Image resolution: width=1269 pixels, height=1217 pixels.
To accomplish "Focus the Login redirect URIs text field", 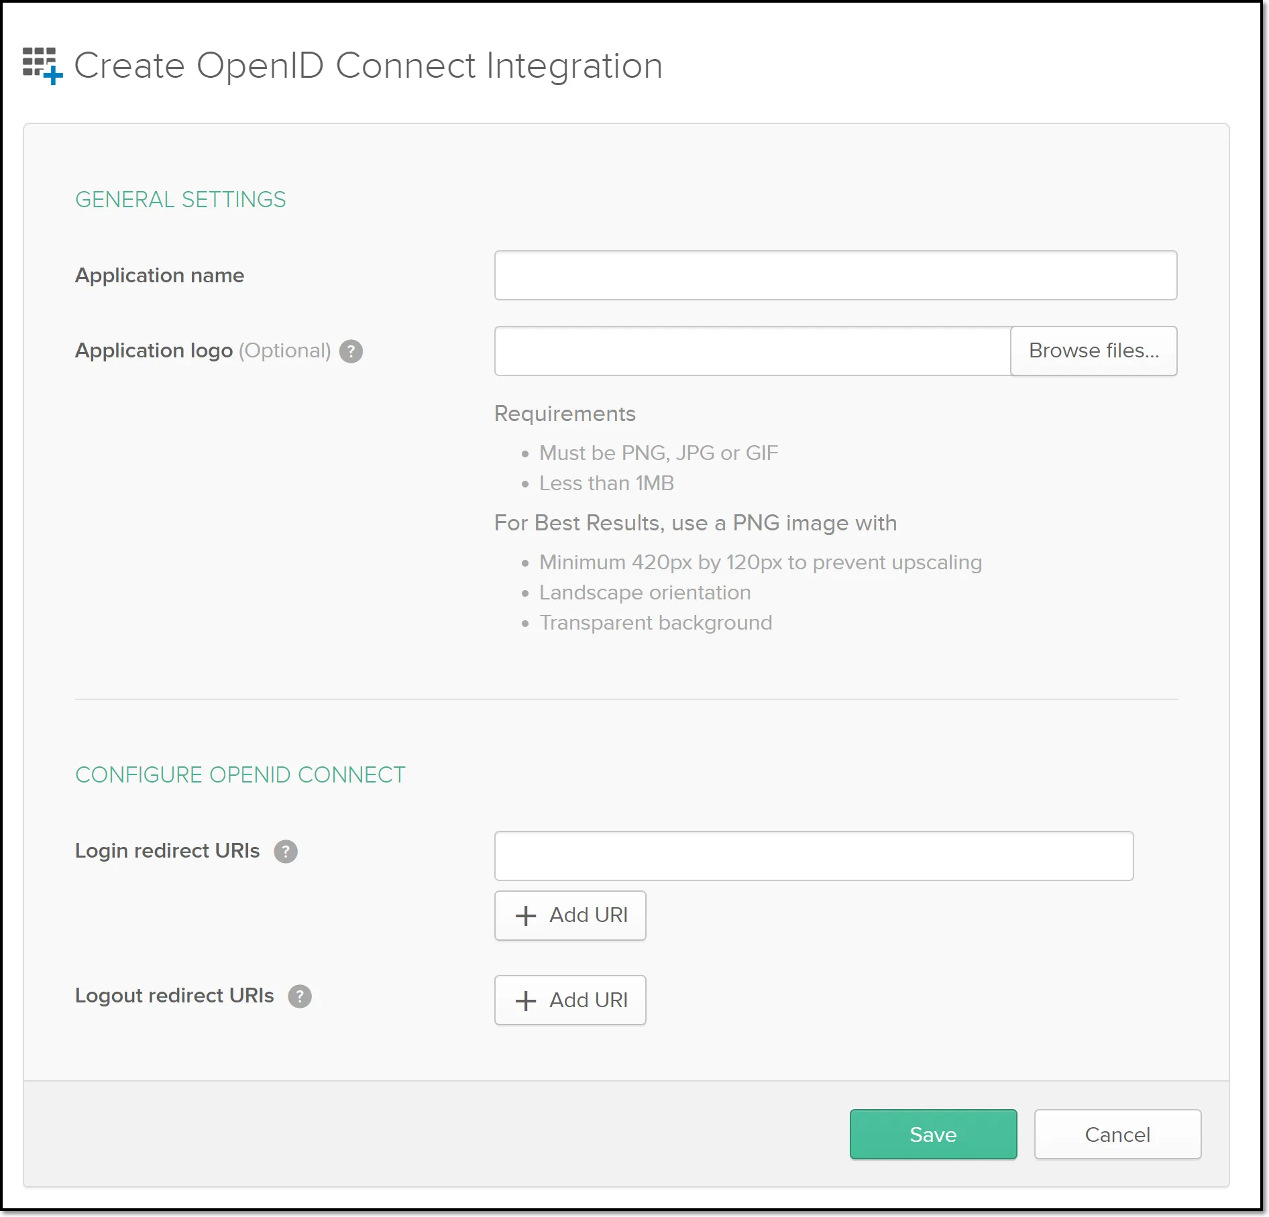I will coord(814,856).
